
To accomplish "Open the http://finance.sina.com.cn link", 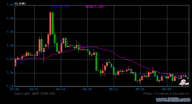I will 166,94.
